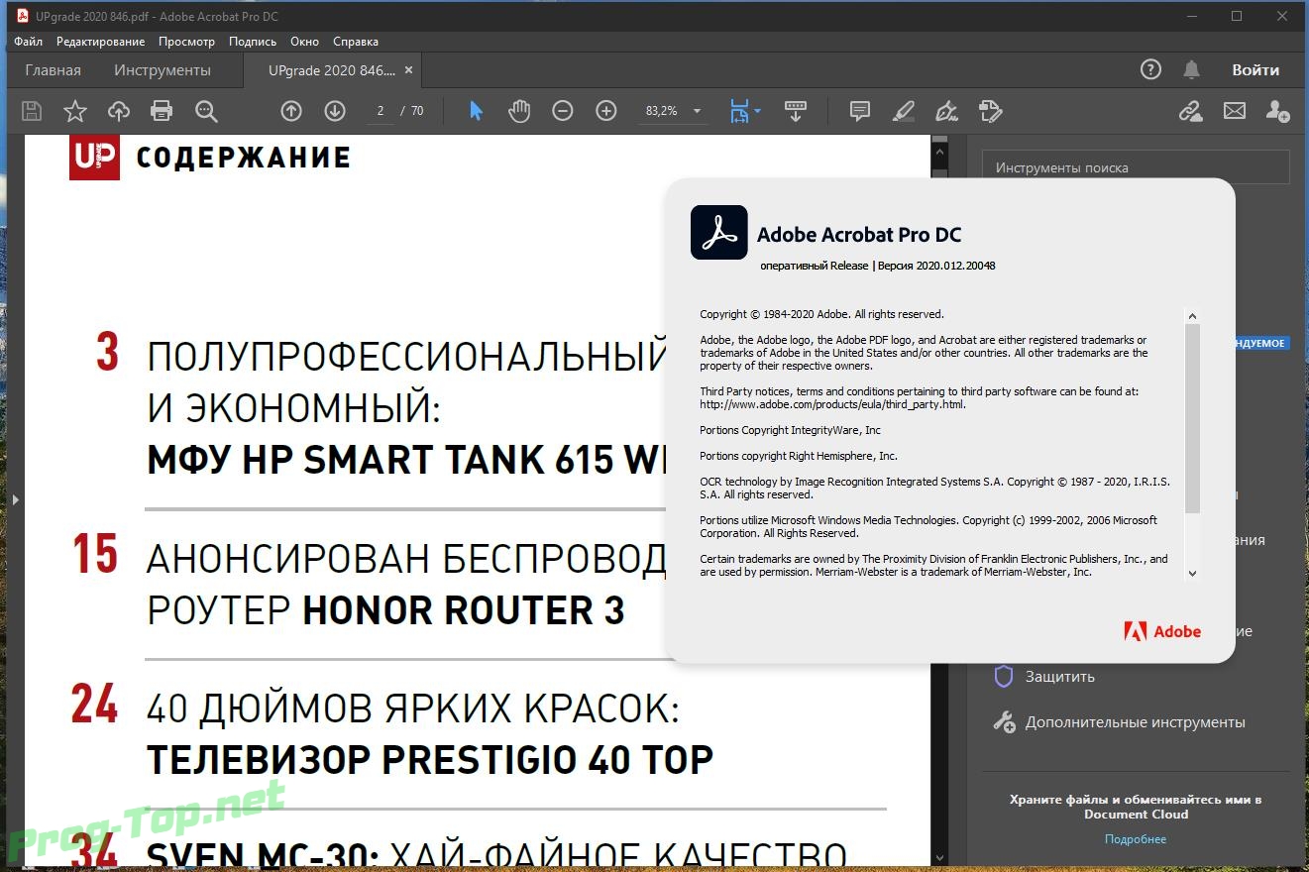Viewport: 1309px width, 872px height.
Task: Click the stamp and edit tool icon
Action: [x=990, y=111]
